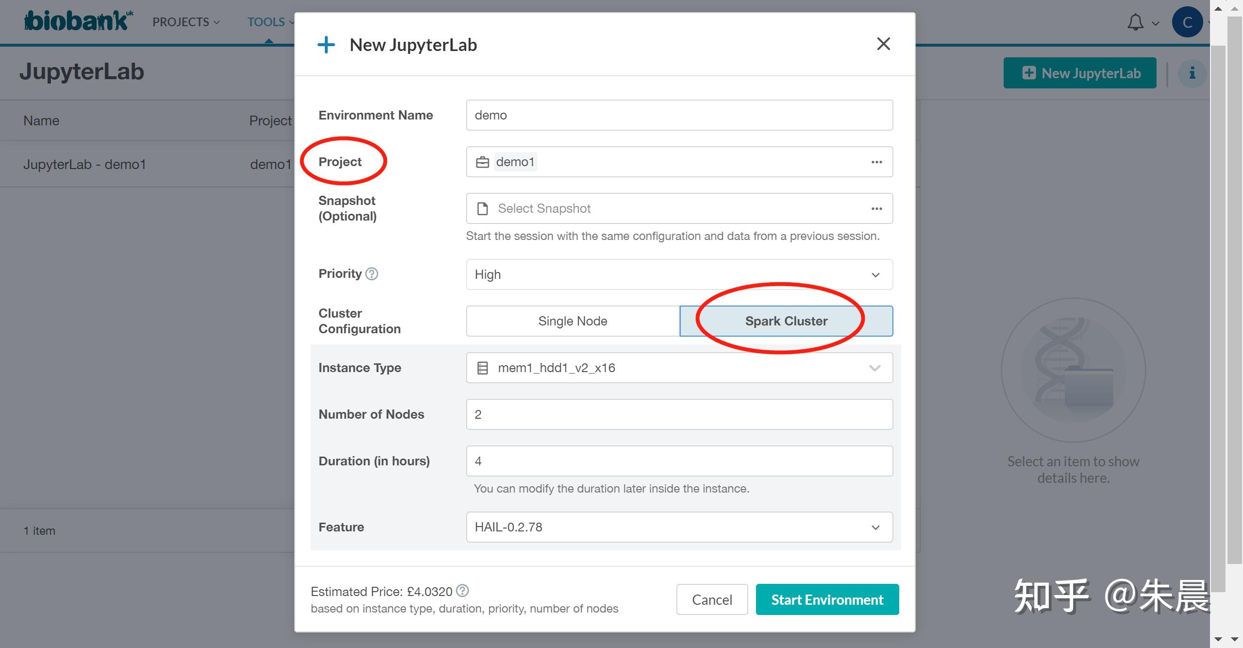This screenshot has width=1243, height=648.
Task: Click the user avatar C icon
Action: coord(1187,22)
